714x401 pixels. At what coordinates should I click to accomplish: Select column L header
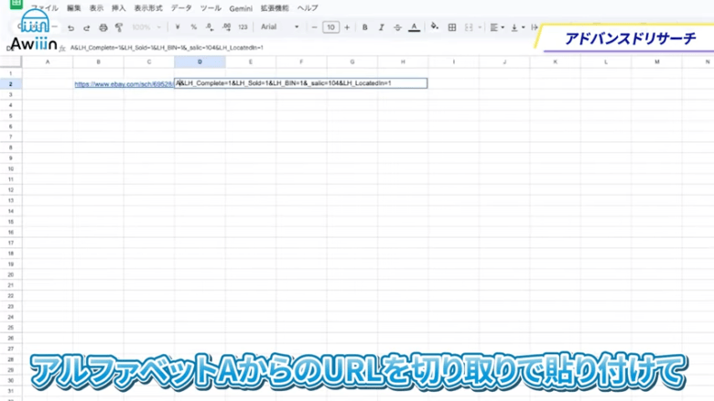coord(606,61)
